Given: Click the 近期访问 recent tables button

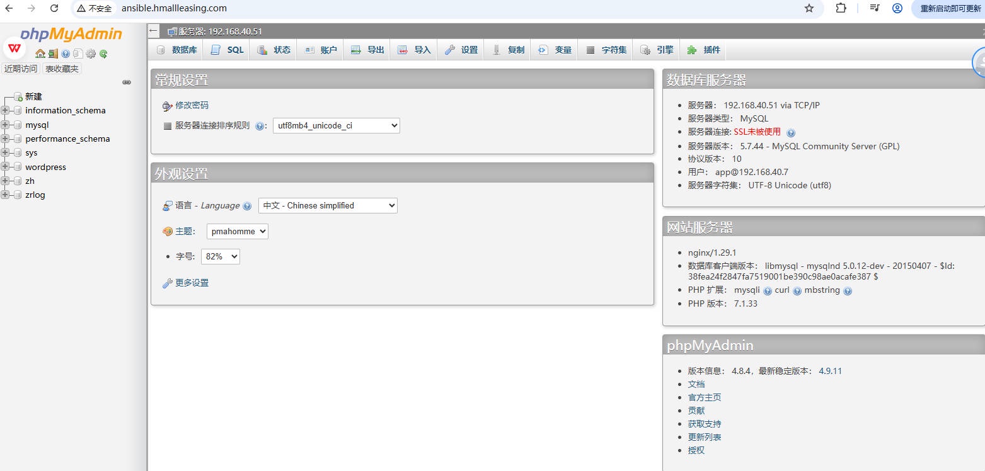Looking at the screenshot, I should (21, 69).
